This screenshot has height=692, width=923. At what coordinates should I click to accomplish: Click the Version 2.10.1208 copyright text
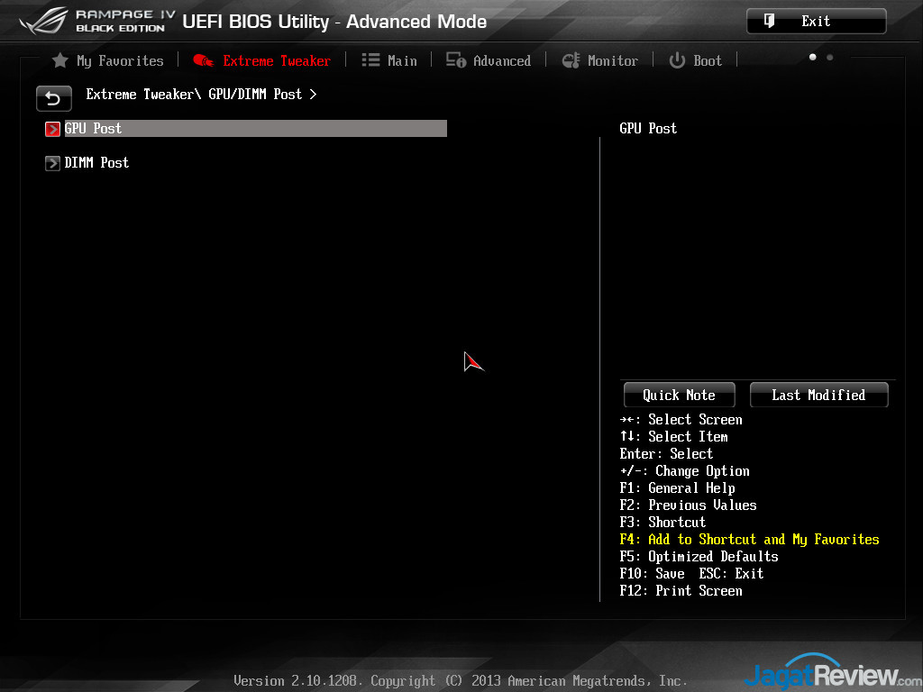click(x=461, y=681)
